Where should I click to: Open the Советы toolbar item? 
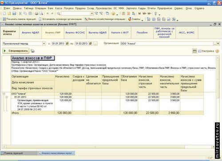pyautogui.click(x=134, y=19)
